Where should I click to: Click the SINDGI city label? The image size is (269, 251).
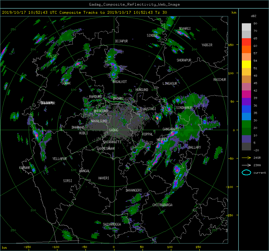[x=152, y=36]
